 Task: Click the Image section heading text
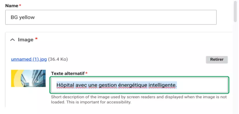pyautogui.click(x=26, y=40)
